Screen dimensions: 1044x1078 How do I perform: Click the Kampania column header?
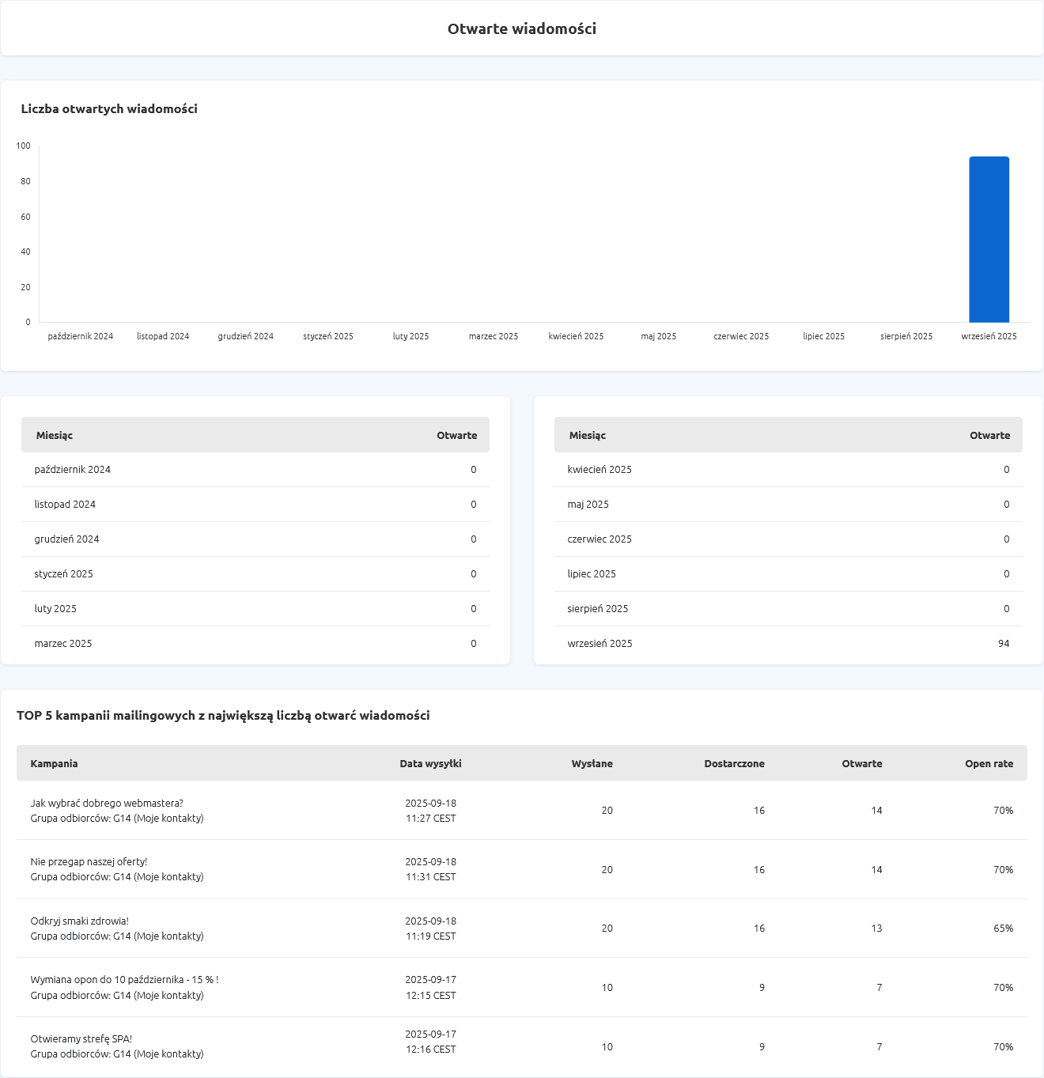[x=54, y=763]
